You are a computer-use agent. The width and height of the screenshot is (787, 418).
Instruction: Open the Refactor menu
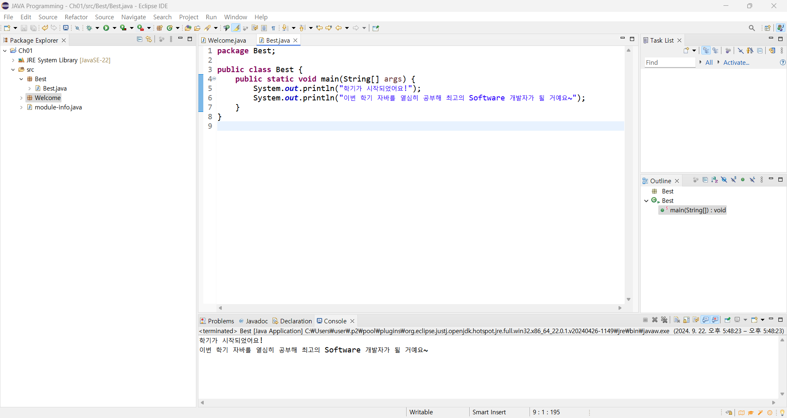(x=76, y=17)
